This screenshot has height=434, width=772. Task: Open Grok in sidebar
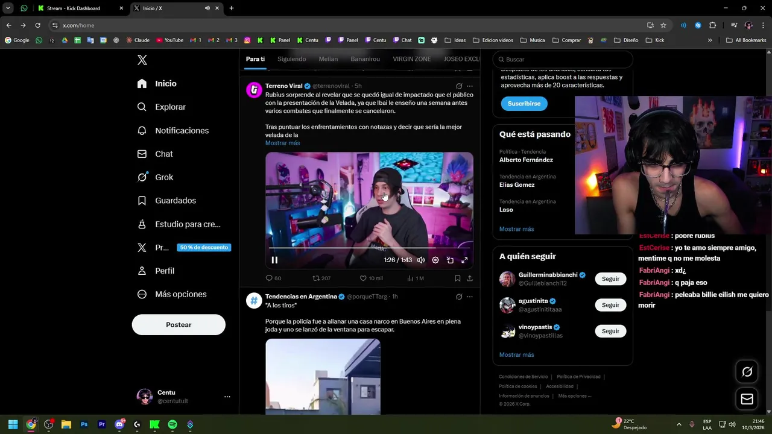tap(155, 177)
